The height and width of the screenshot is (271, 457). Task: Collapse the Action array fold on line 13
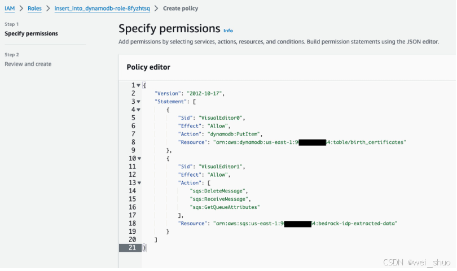click(139, 183)
